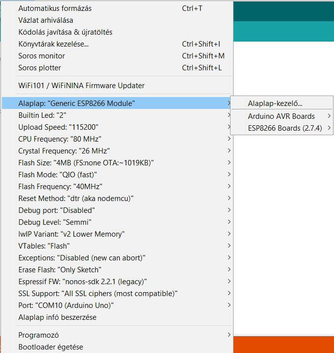
Task: Expand the Programozó submenu
Action: tap(38, 335)
